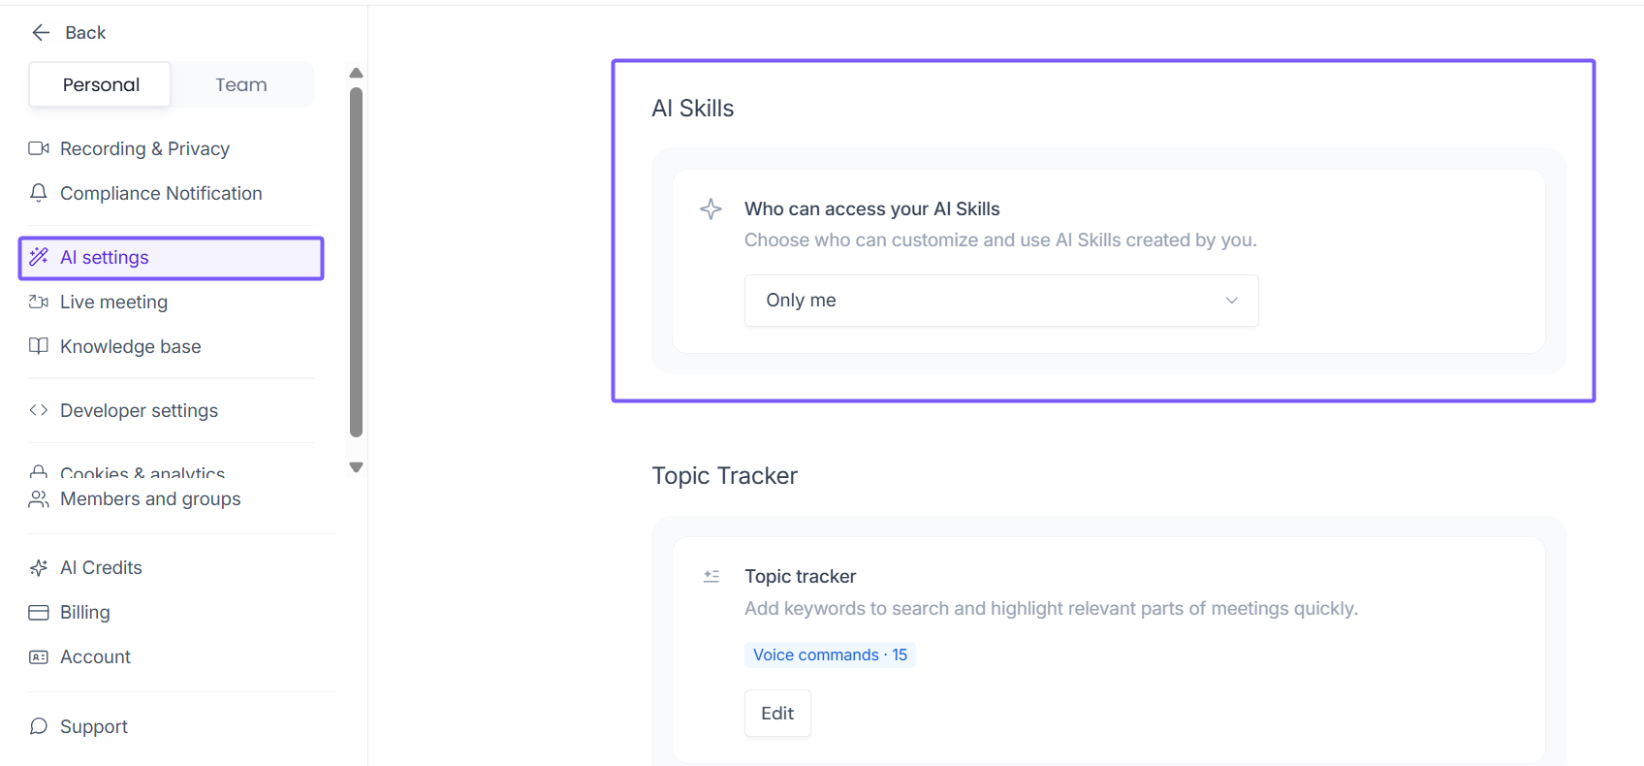Screen dimensions: 1644x766
Task: Click the Voice commands · 15 tag
Action: (x=830, y=655)
